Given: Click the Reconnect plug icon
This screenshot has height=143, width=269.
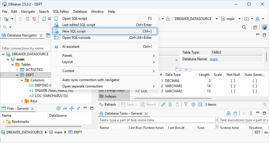Looking at the screenshot, I should tap(28, 19).
